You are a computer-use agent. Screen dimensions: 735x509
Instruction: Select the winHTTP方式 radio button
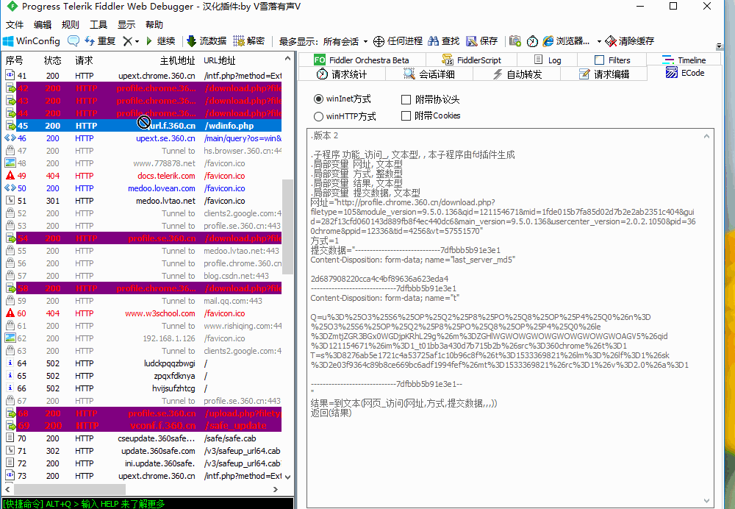[318, 116]
